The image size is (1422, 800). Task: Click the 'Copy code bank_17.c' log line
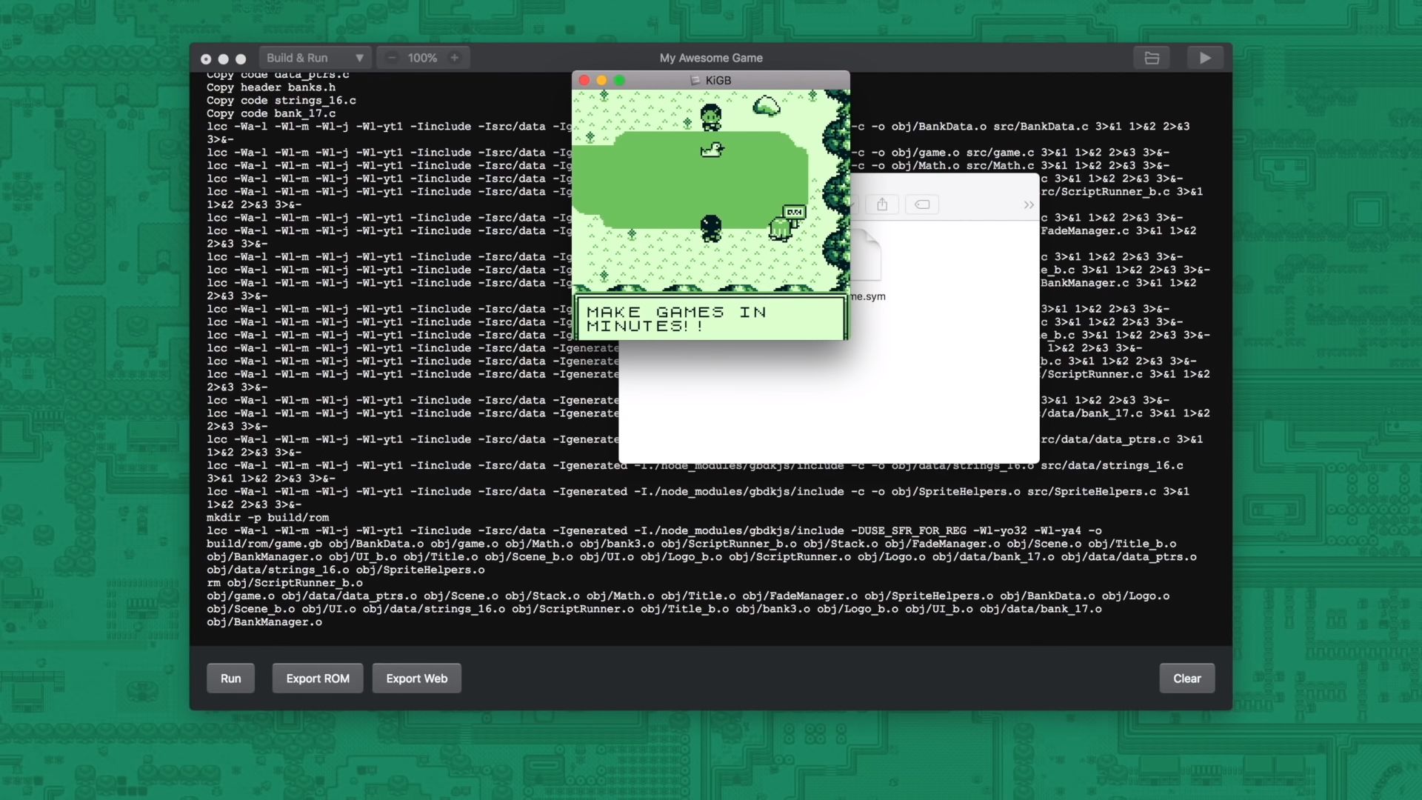[x=271, y=113]
